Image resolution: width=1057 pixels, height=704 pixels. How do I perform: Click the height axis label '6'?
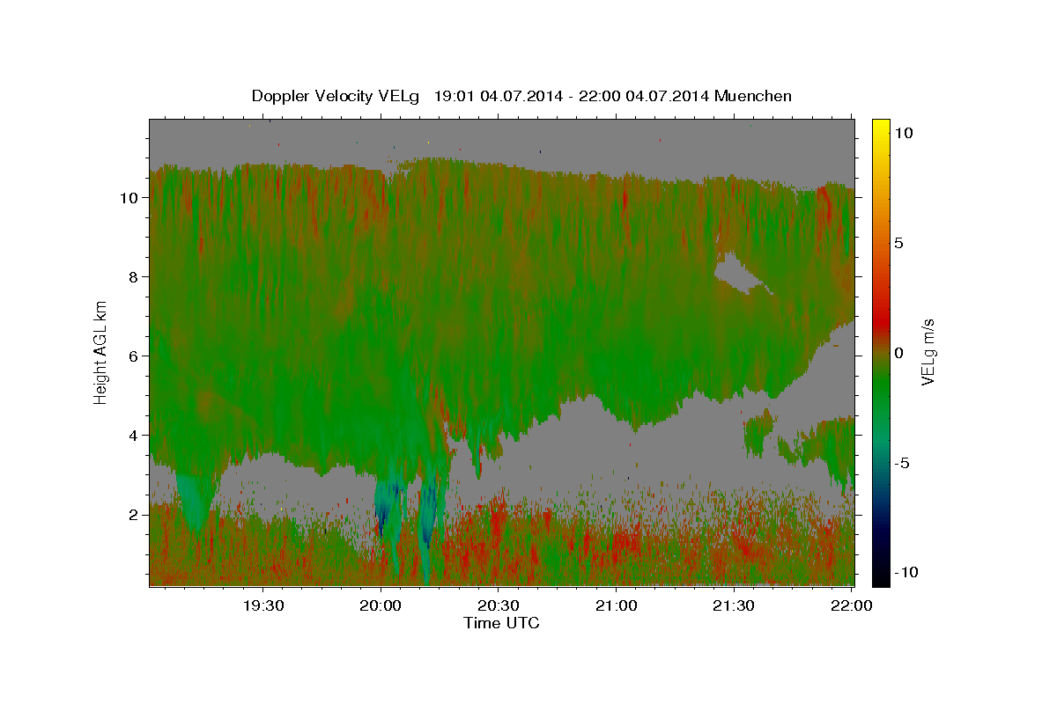(134, 356)
